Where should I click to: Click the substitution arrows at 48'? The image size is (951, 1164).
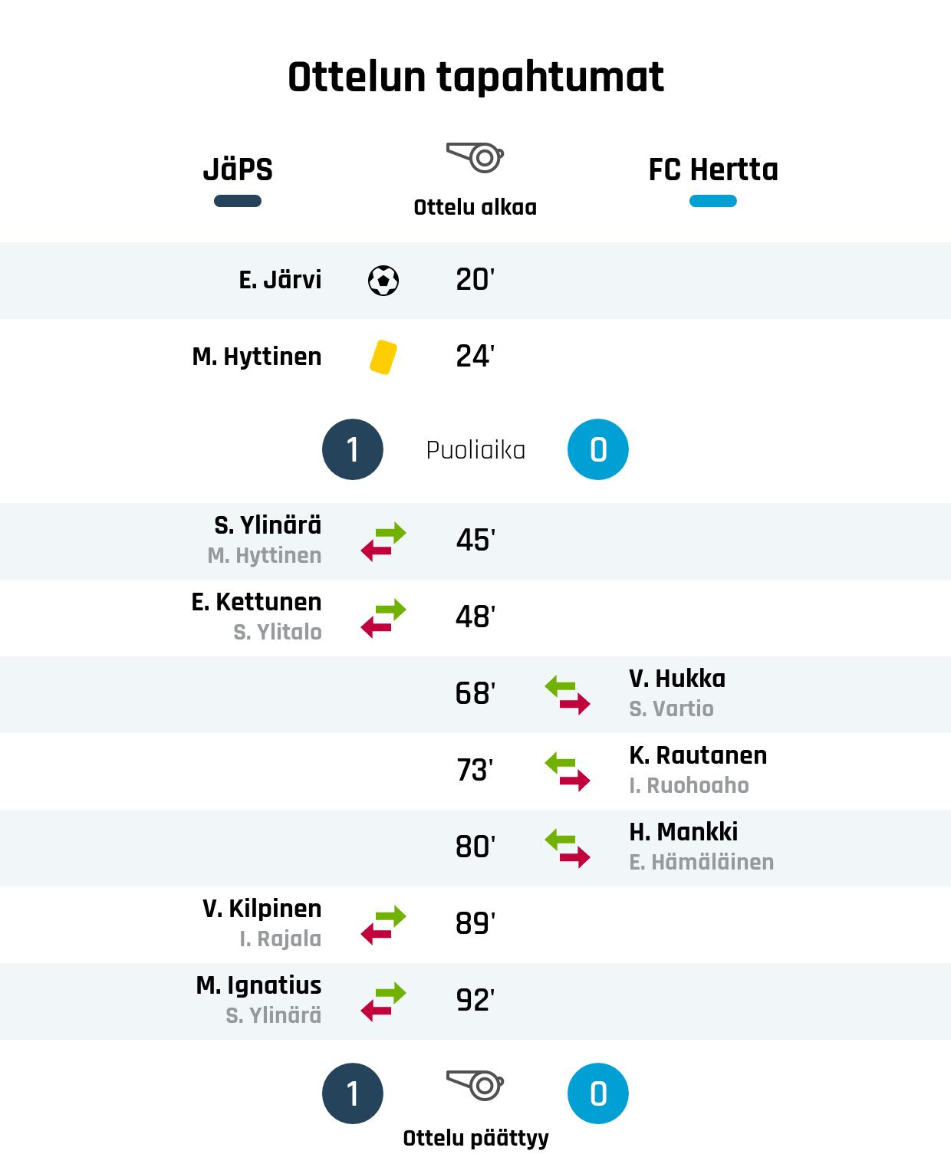point(383,618)
